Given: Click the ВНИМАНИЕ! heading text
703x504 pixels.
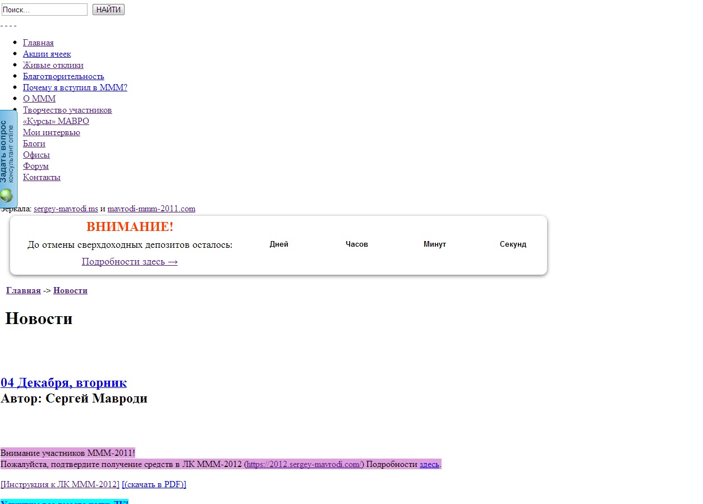Looking at the screenshot, I should [x=130, y=227].
